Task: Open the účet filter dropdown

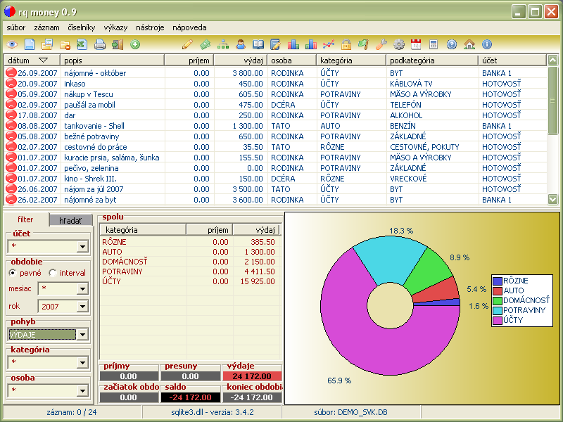Action: click(x=82, y=247)
